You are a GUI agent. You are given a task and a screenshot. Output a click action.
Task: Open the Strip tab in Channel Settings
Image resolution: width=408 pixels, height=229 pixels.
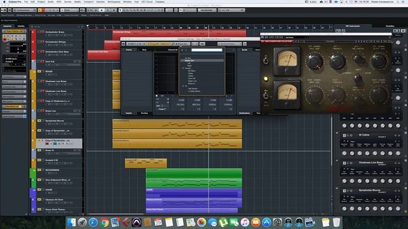[x=144, y=50]
